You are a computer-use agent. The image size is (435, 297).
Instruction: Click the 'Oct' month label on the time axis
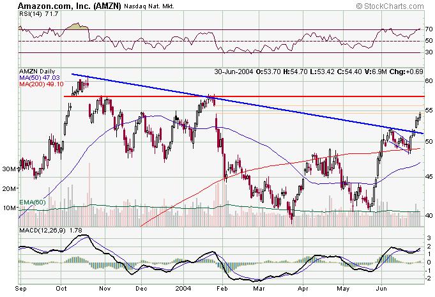point(61,289)
